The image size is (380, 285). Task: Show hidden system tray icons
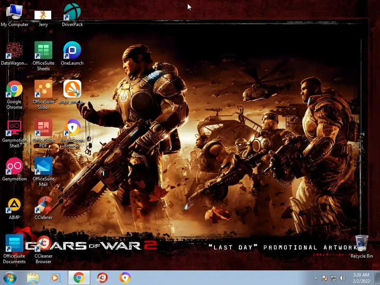(315, 278)
